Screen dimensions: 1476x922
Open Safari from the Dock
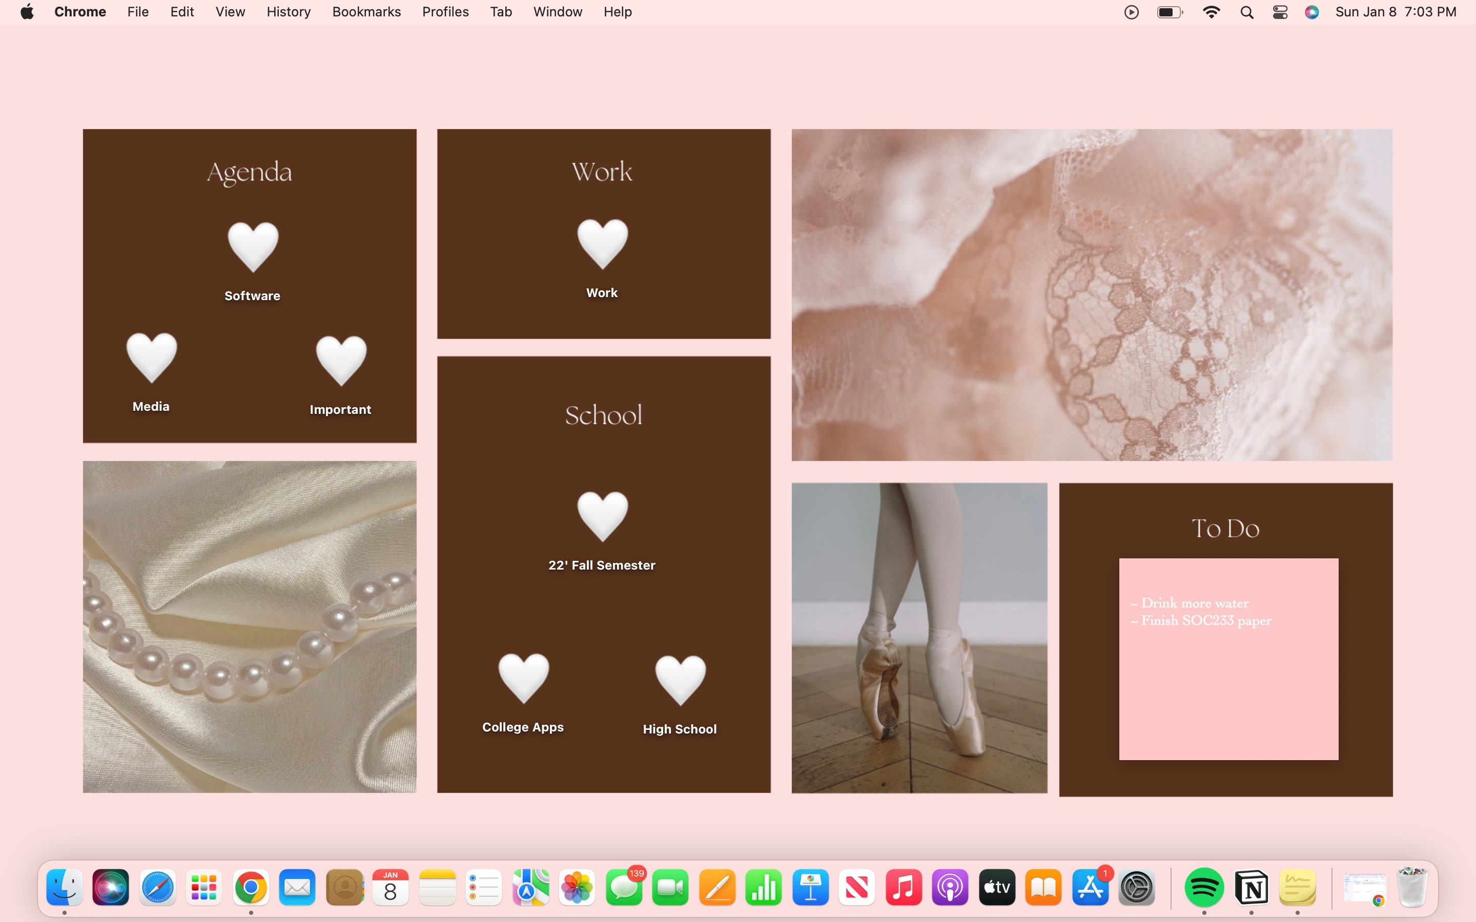157,887
